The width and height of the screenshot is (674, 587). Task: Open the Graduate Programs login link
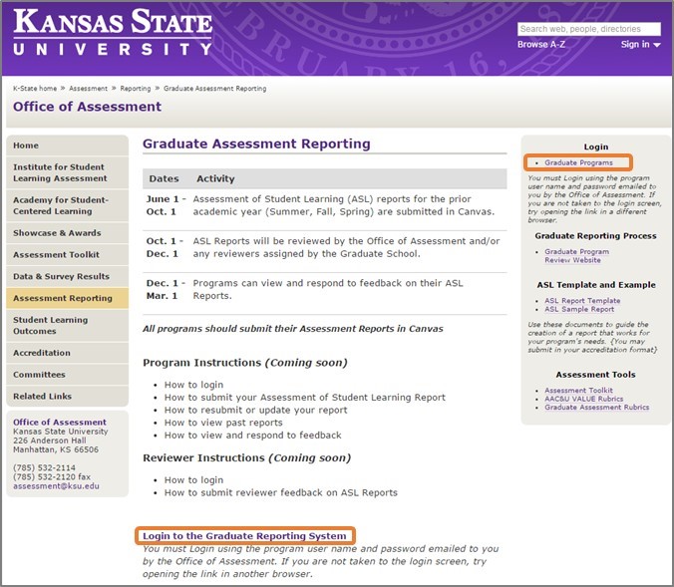(578, 162)
